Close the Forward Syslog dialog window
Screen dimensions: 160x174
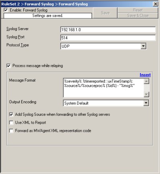pyautogui.click(x=156, y=4)
